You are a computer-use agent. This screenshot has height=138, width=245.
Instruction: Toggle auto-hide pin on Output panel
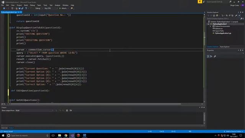202,107
